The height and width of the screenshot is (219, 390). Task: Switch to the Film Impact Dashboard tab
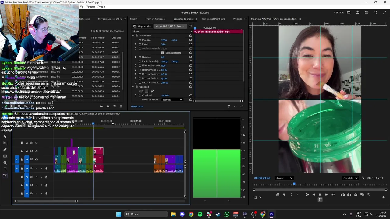[x=213, y=19]
